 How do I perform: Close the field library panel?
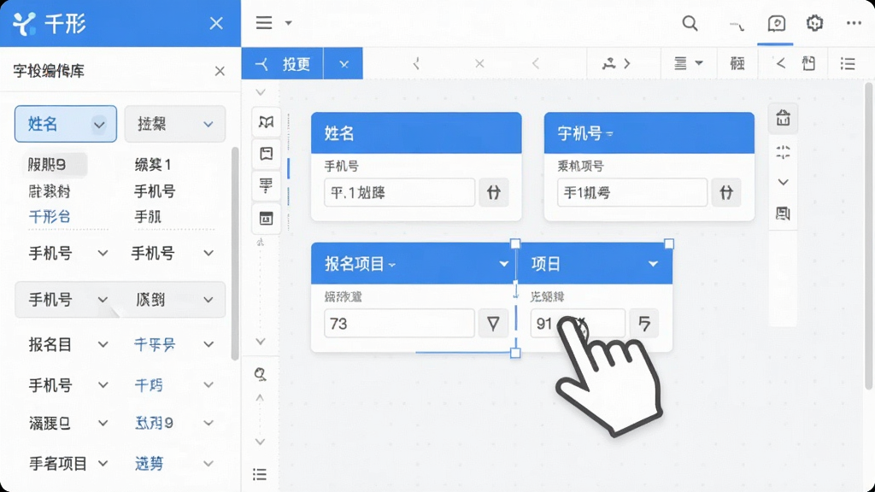coord(220,72)
